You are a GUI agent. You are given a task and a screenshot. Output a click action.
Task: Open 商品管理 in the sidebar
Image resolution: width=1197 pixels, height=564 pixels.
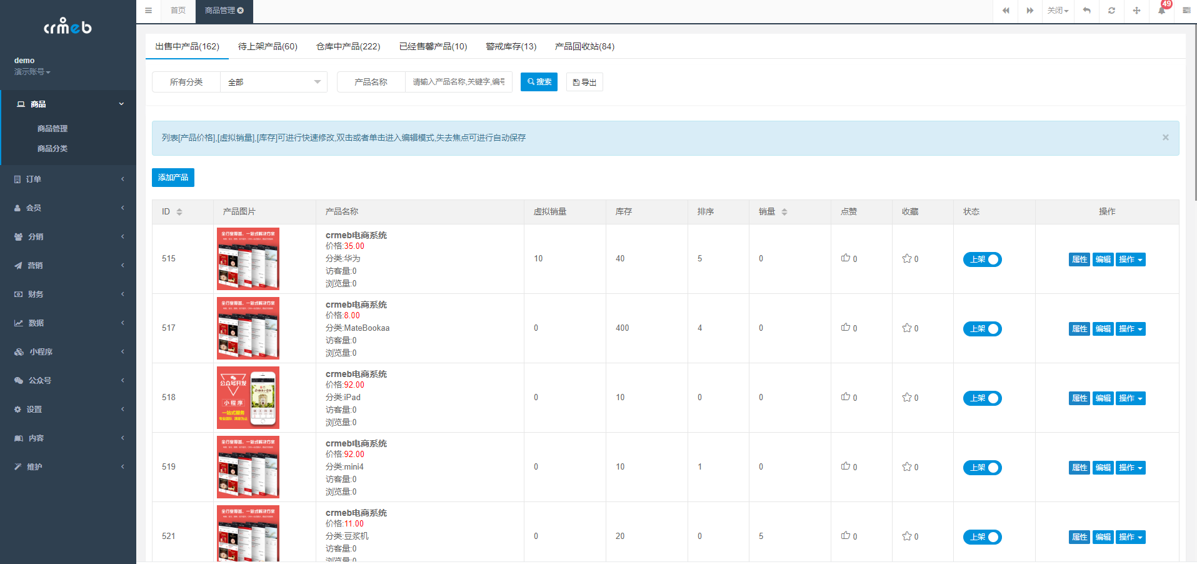click(53, 129)
